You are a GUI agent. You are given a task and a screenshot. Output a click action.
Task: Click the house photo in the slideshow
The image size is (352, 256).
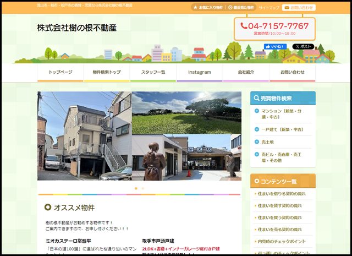[x=85, y=136]
